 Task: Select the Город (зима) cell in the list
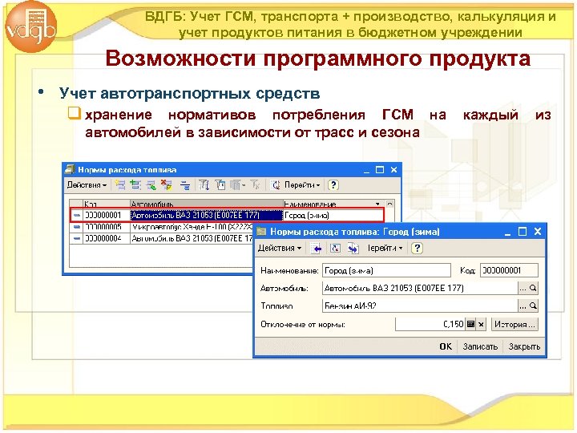point(333,216)
